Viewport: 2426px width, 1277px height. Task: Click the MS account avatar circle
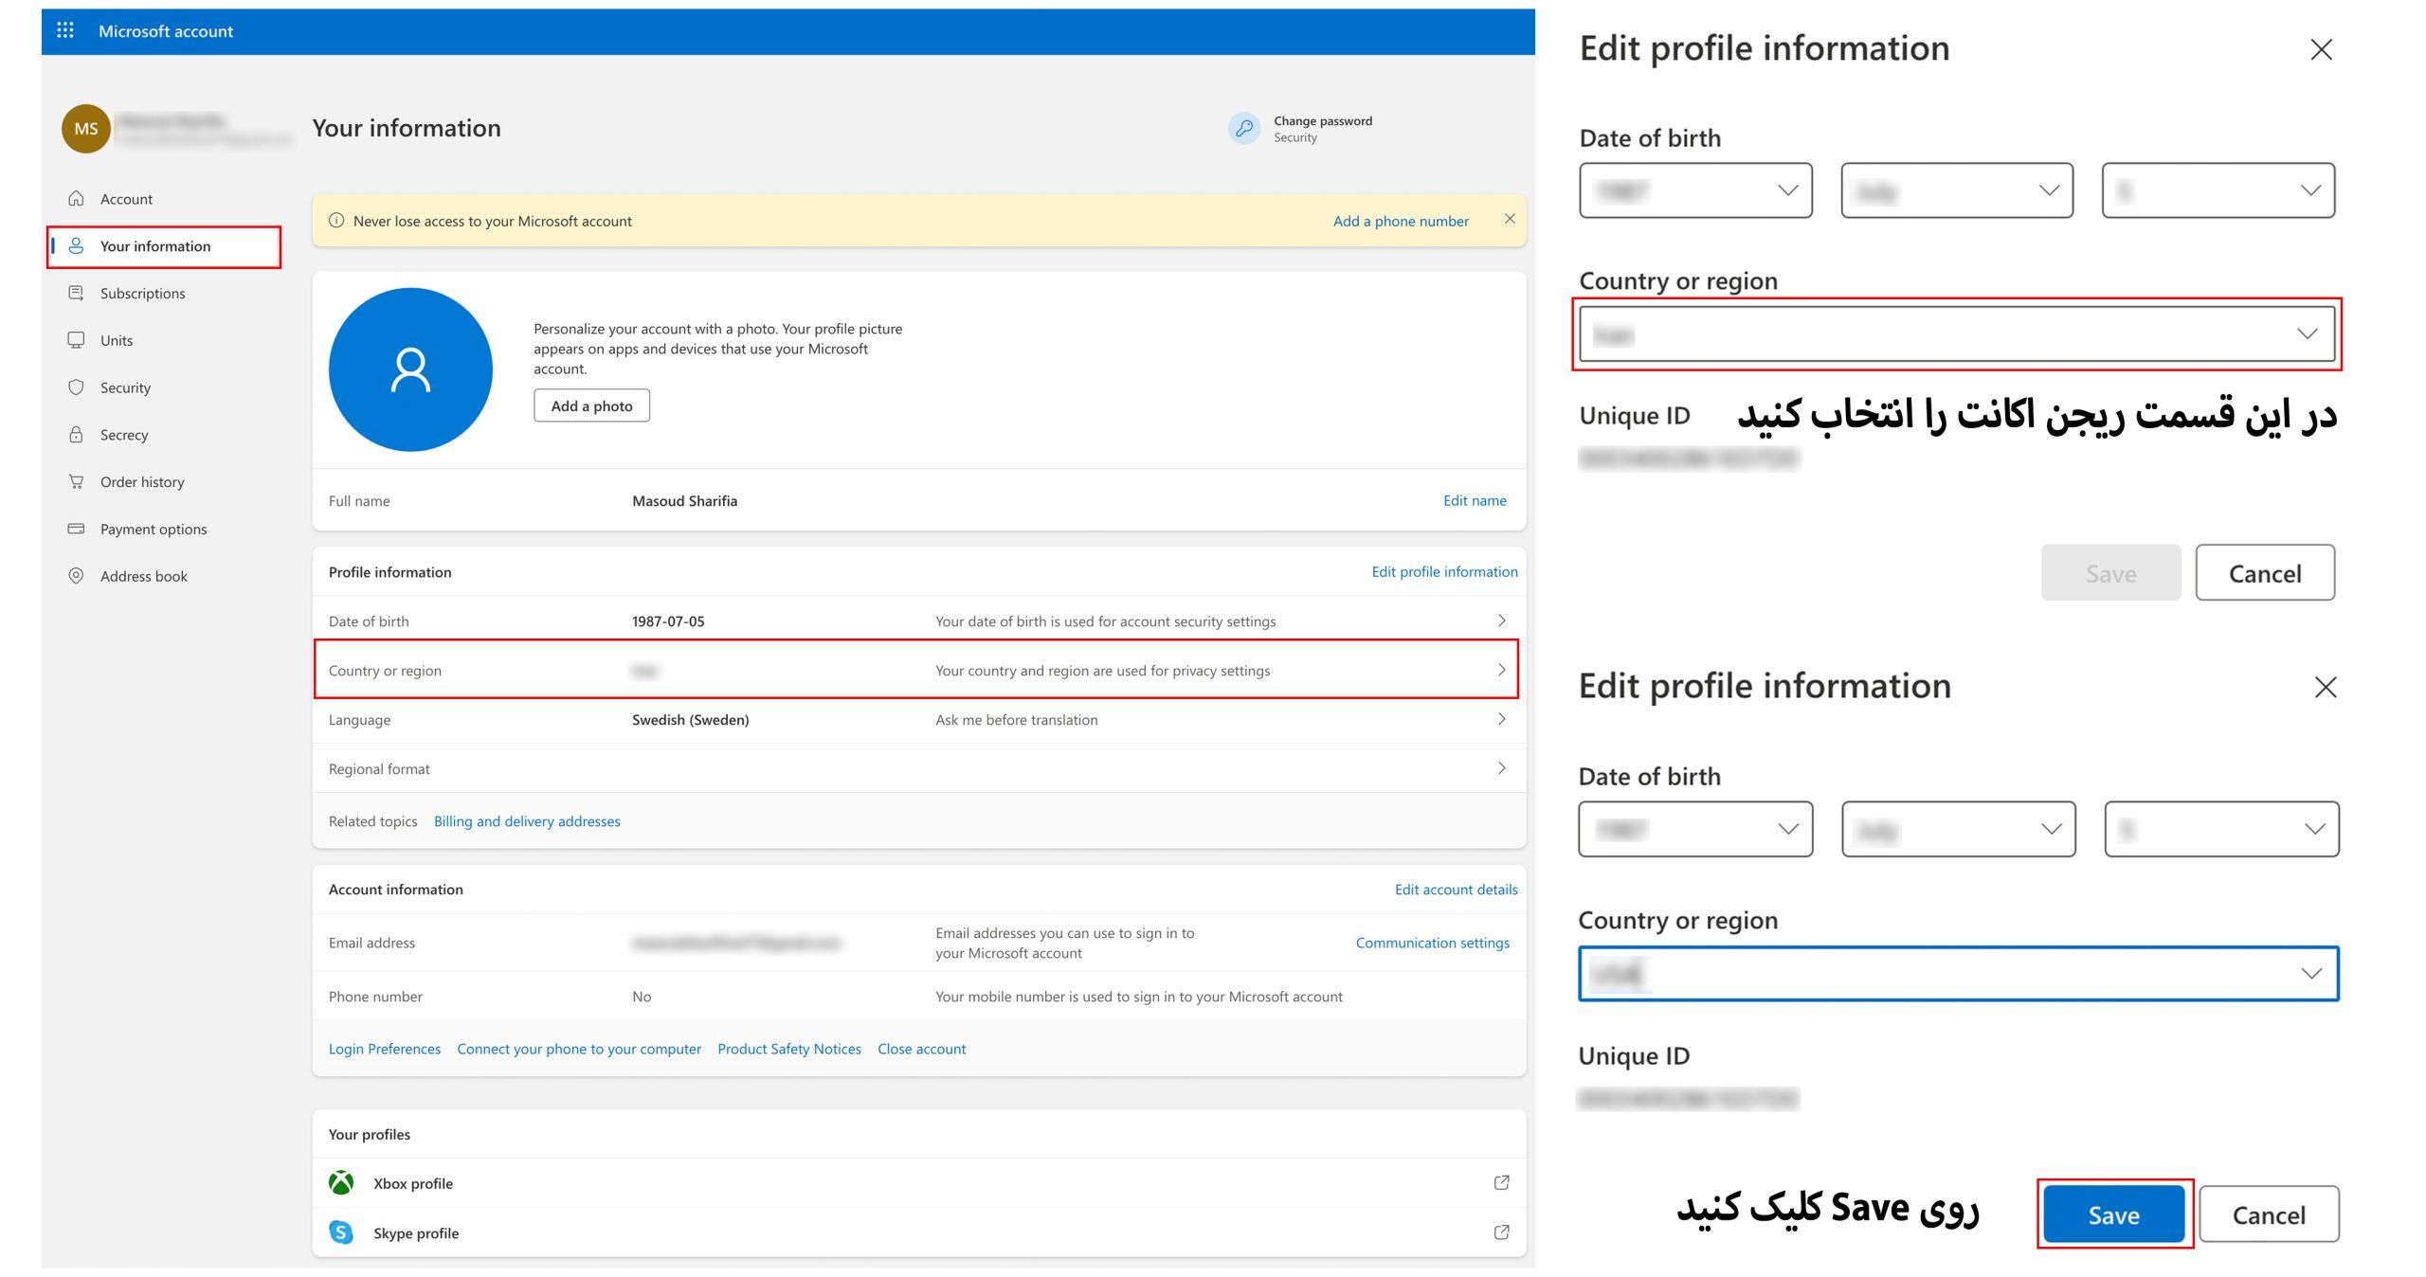86,129
